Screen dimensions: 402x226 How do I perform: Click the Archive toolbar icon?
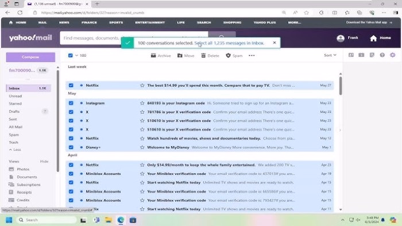153,56
